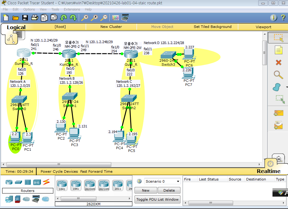
Task: Select the Connections lightning bolt icon
Action: point(46,182)
